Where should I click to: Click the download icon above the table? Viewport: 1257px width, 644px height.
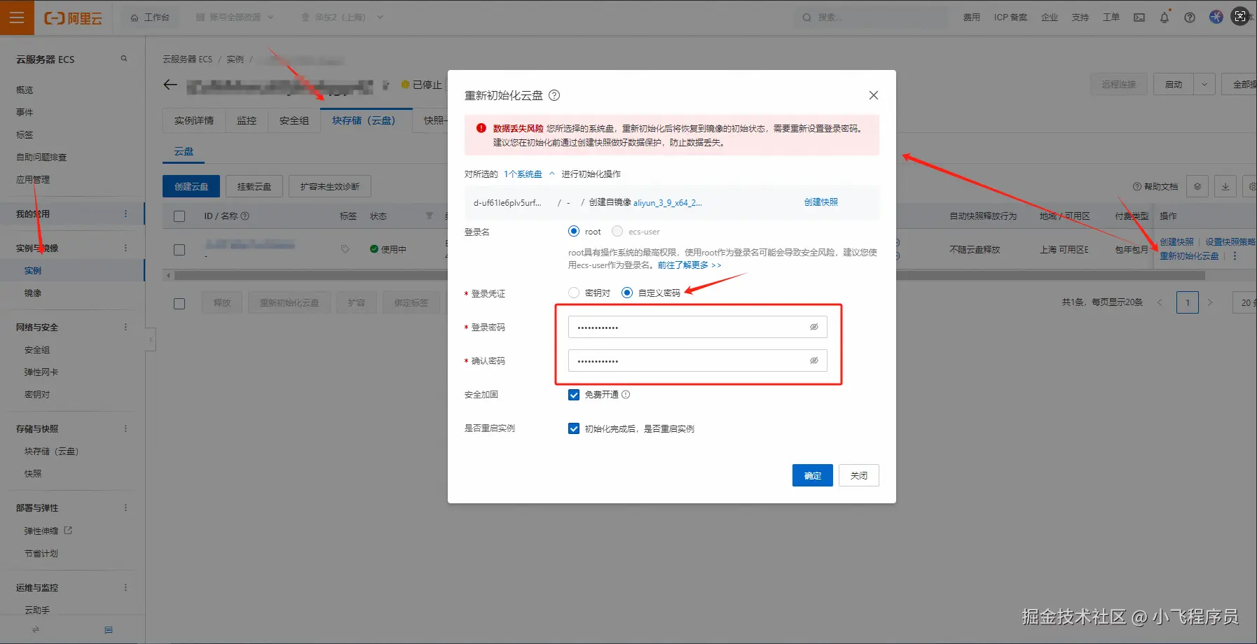coord(1225,187)
